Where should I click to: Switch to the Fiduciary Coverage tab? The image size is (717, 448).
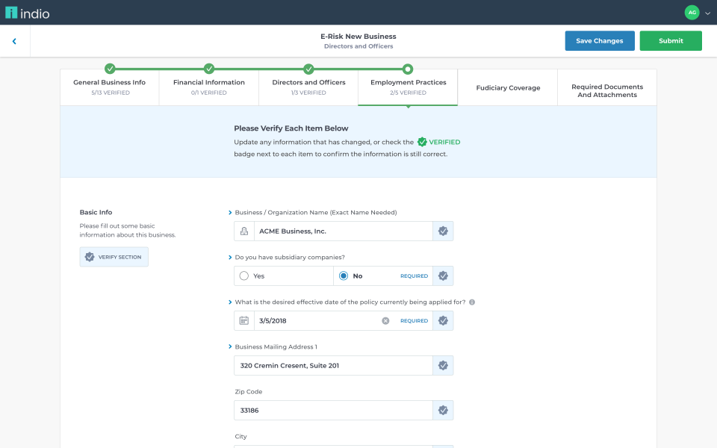(507, 87)
